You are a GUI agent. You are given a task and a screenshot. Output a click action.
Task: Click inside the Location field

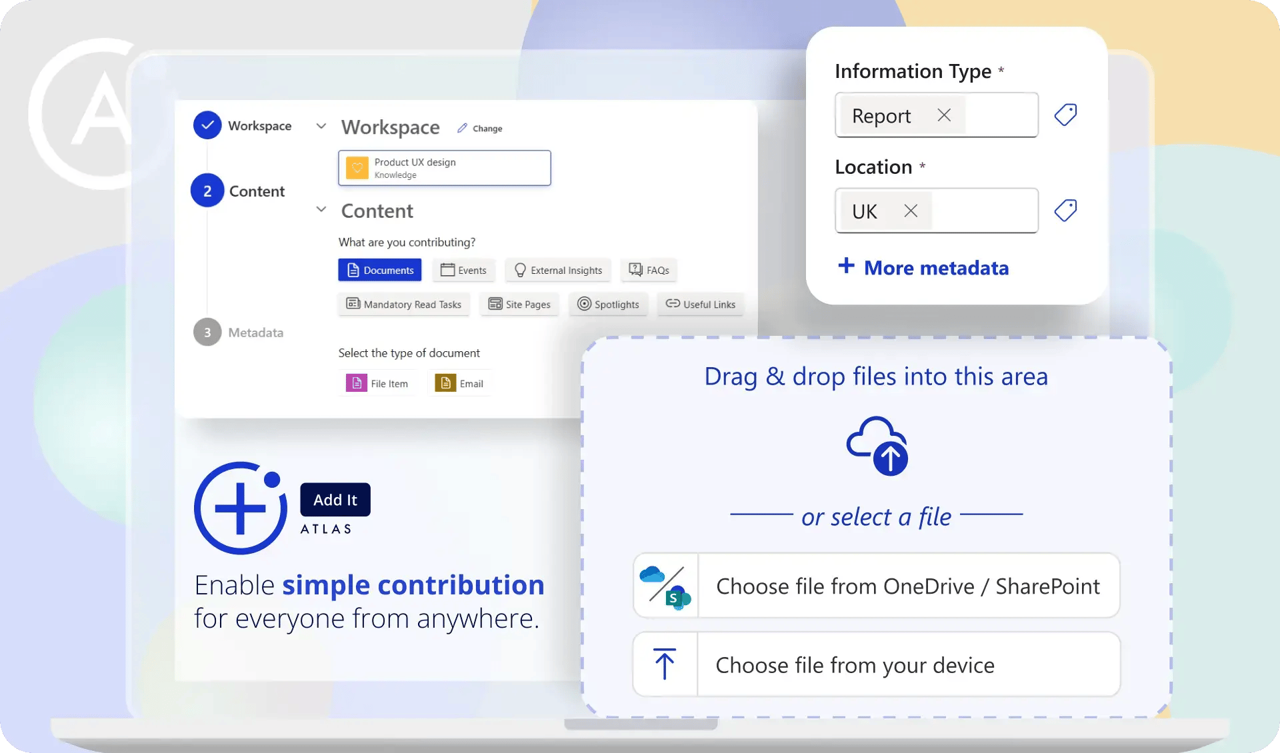(936, 211)
